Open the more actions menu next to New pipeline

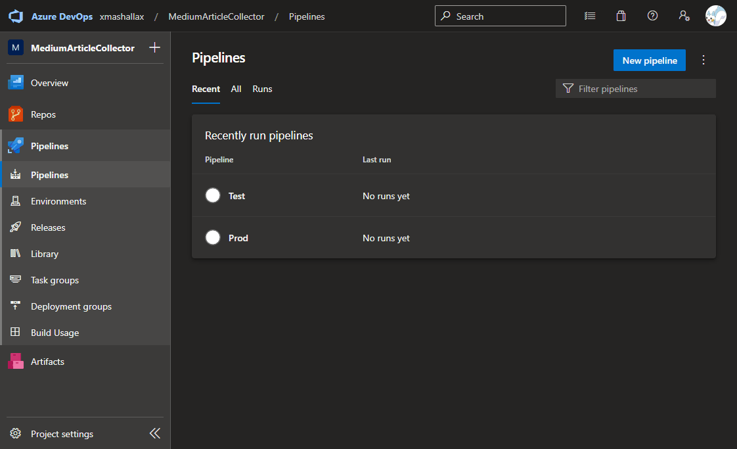click(703, 60)
